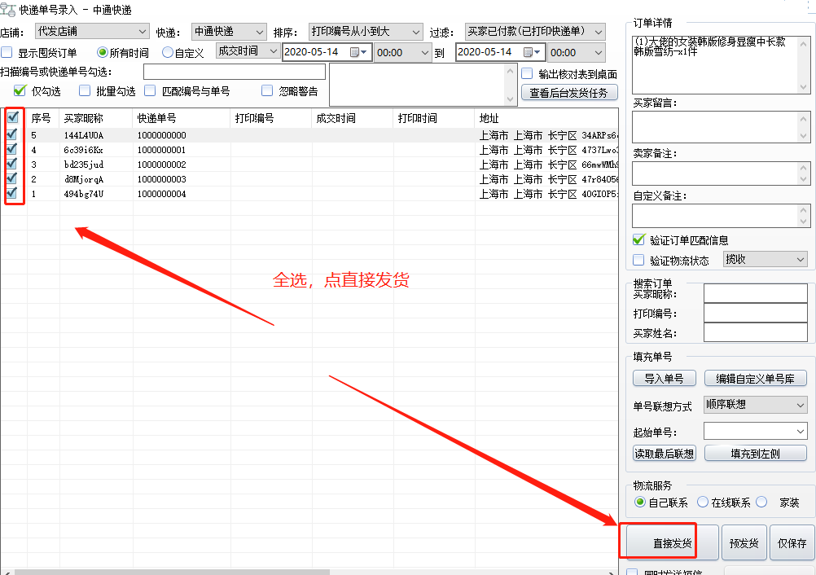Image resolution: width=816 pixels, height=575 pixels.
Task: Expand the 店铺 store dropdown
Action: 91,32
